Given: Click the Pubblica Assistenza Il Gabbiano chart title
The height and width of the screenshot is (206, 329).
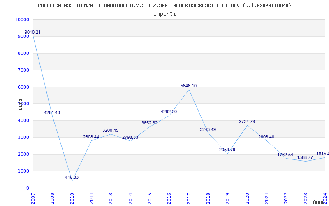Looking at the screenshot, I should coord(164,5).
